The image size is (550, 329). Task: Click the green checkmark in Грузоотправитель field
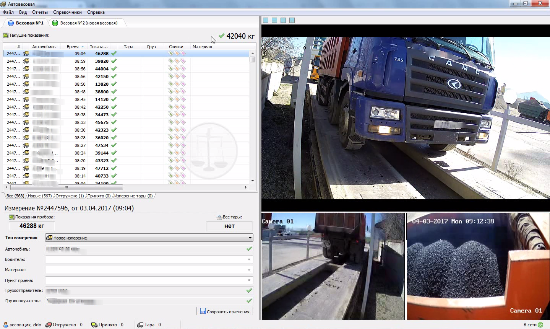[x=249, y=290]
